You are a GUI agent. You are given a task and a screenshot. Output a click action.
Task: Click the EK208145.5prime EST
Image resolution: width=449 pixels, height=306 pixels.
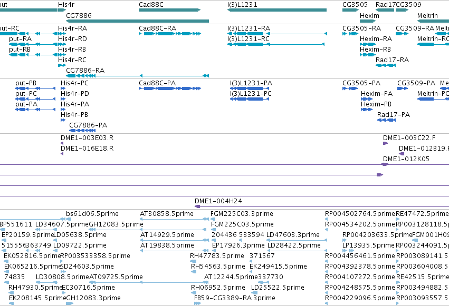[x=11, y=303]
